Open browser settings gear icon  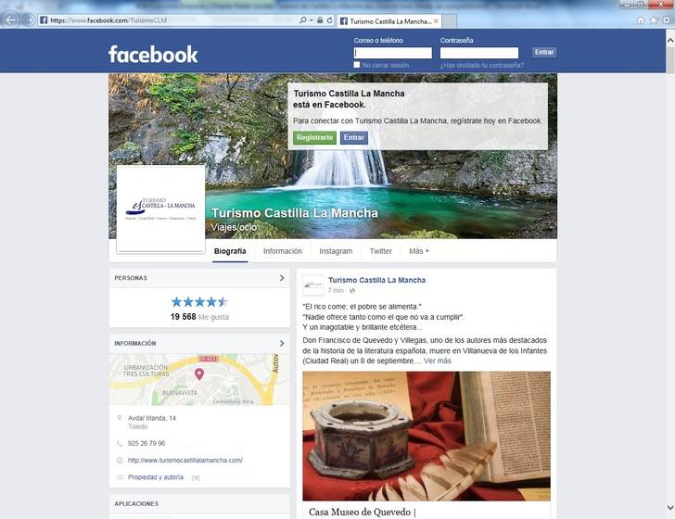[667, 20]
